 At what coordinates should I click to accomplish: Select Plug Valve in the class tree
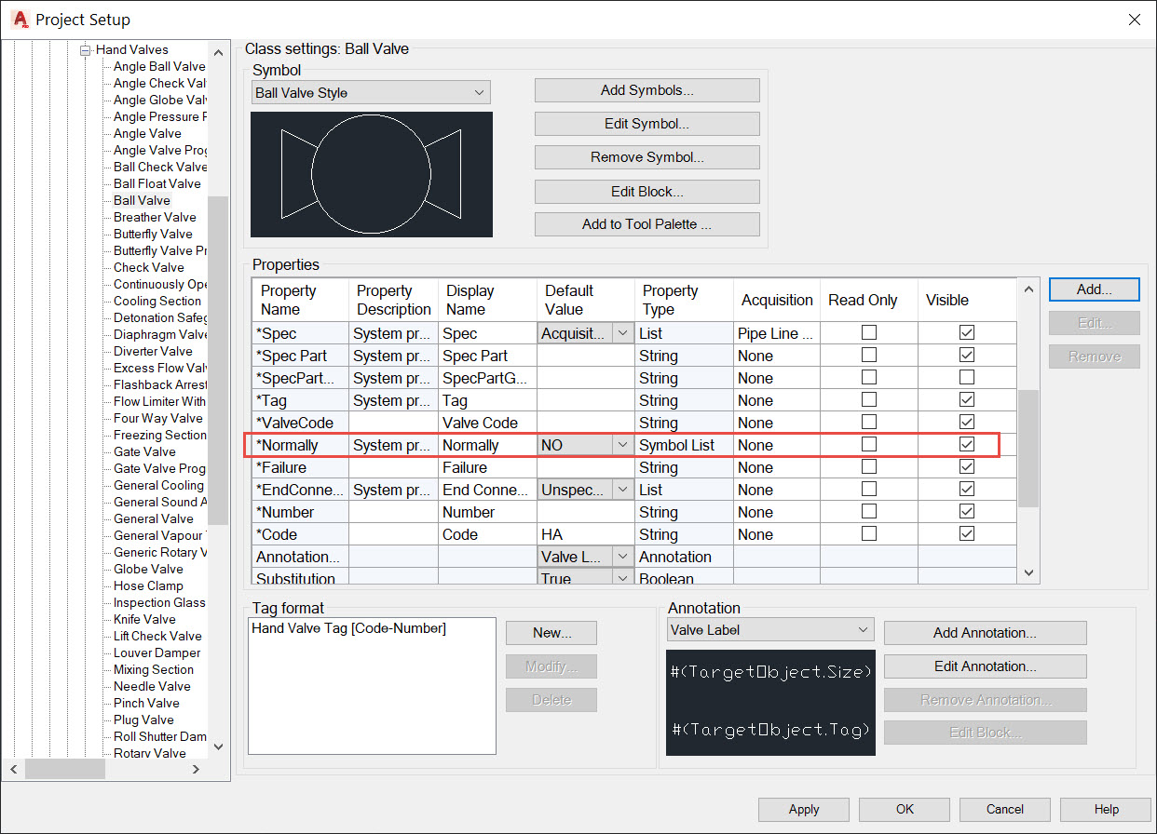(x=143, y=720)
